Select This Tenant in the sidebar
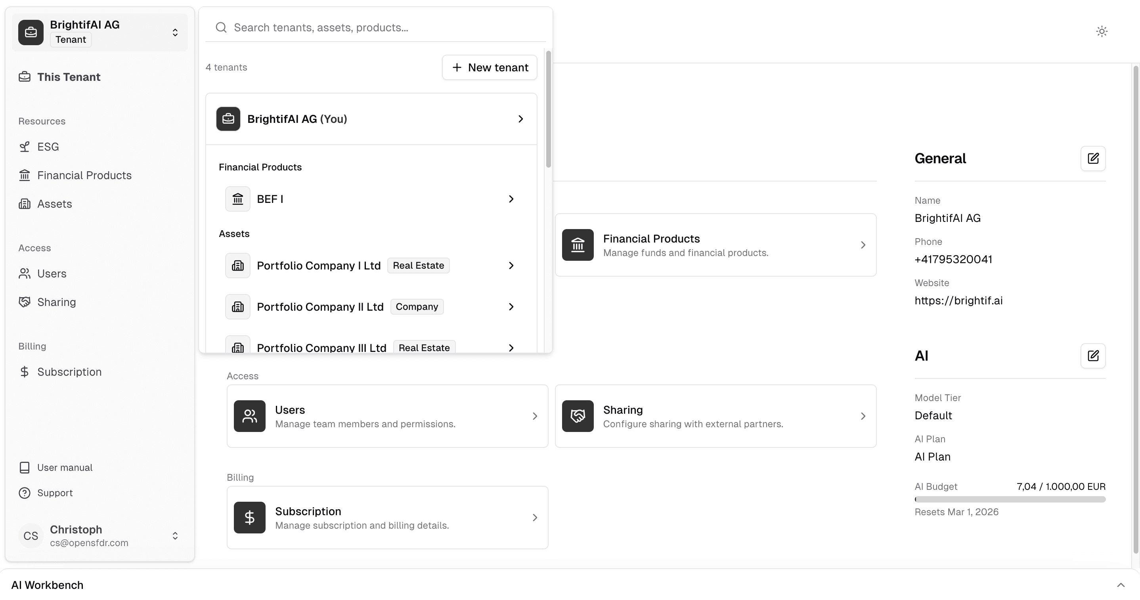 69,76
